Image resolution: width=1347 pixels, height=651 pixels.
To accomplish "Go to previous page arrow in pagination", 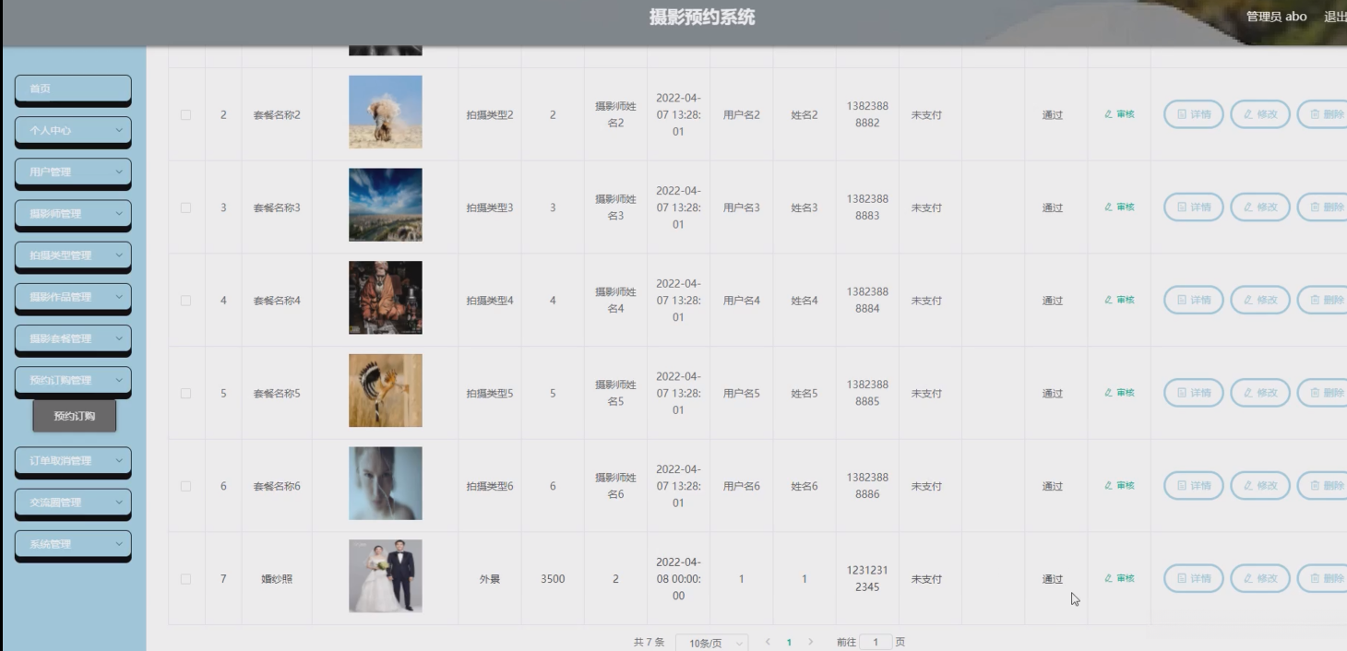I will point(768,642).
